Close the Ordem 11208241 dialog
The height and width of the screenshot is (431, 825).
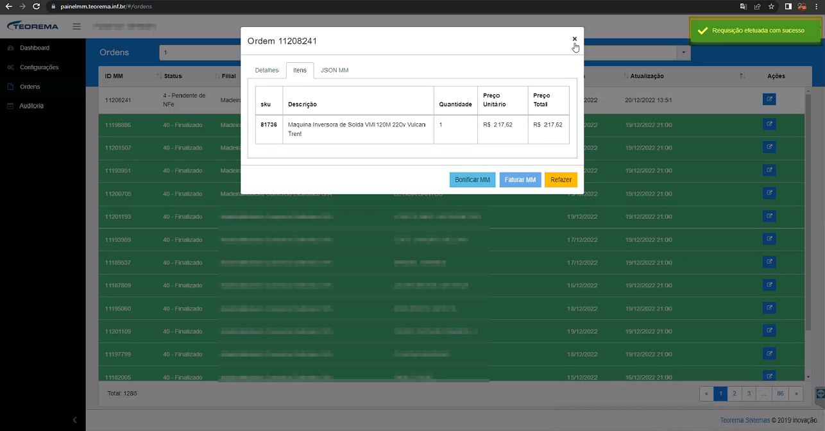(x=574, y=39)
